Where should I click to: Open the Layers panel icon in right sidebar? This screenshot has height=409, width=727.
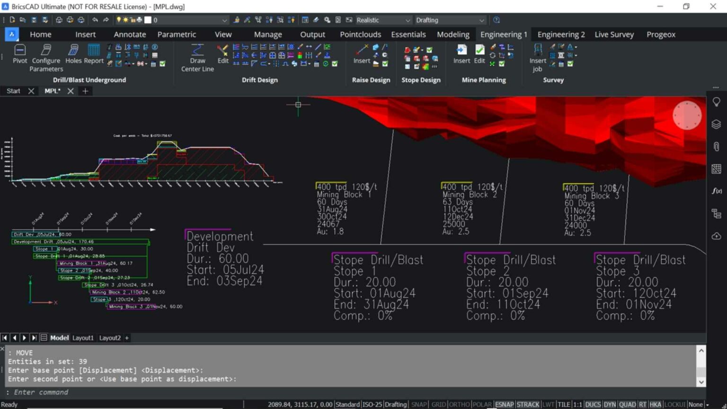(716, 124)
